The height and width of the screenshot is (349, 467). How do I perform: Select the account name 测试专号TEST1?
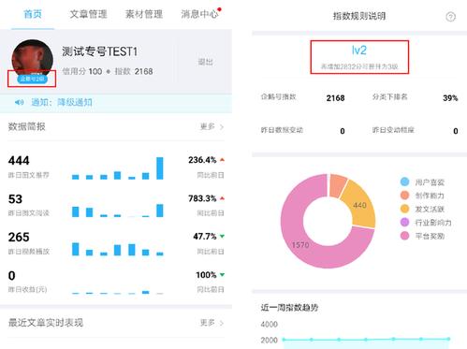coord(99,51)
